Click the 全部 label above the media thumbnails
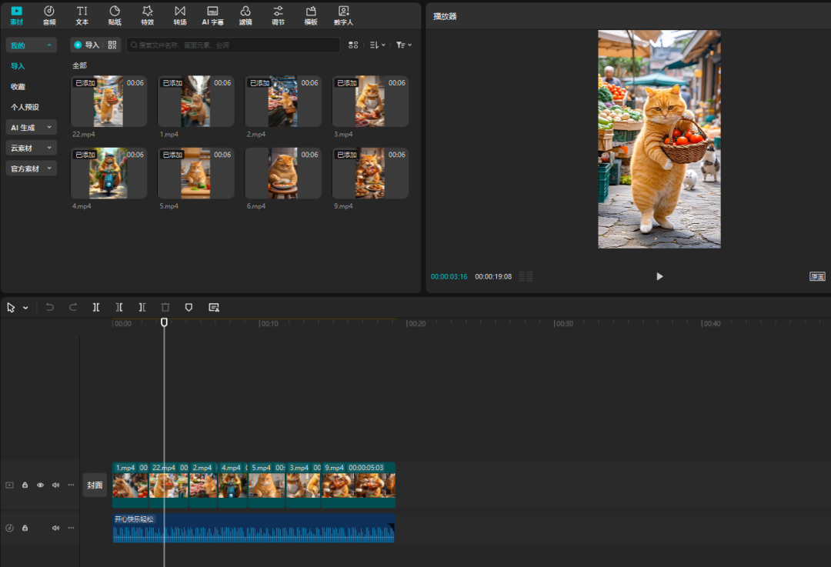 click(79, 65)
